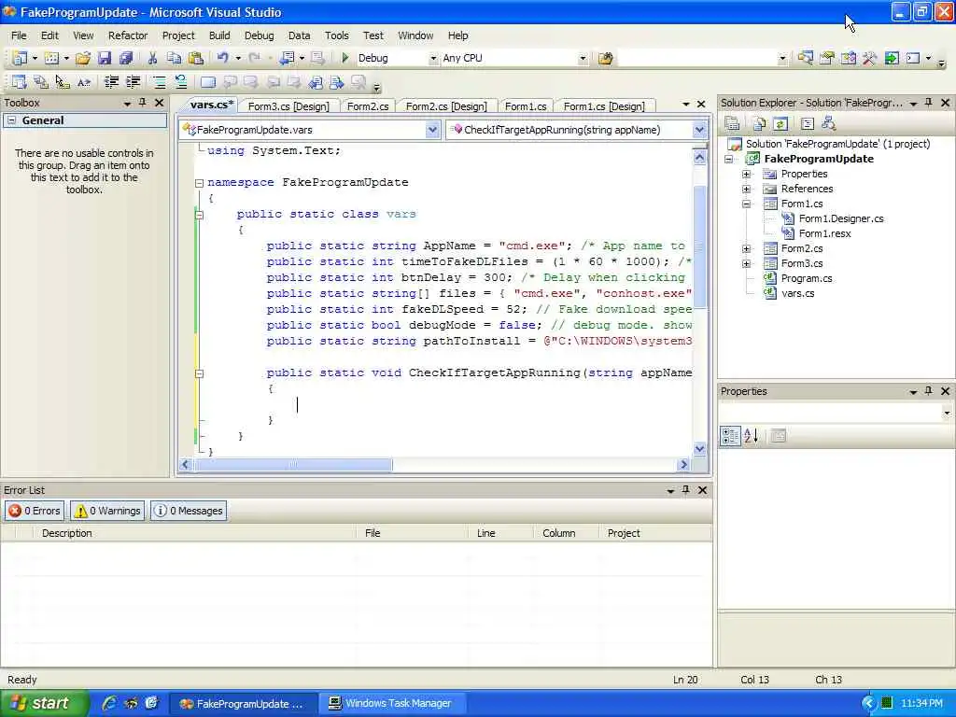The height and width of the screenshot is (717, 956).
Task: Switch to the Form2.cs code tab
Action: (x=368, y=106)
